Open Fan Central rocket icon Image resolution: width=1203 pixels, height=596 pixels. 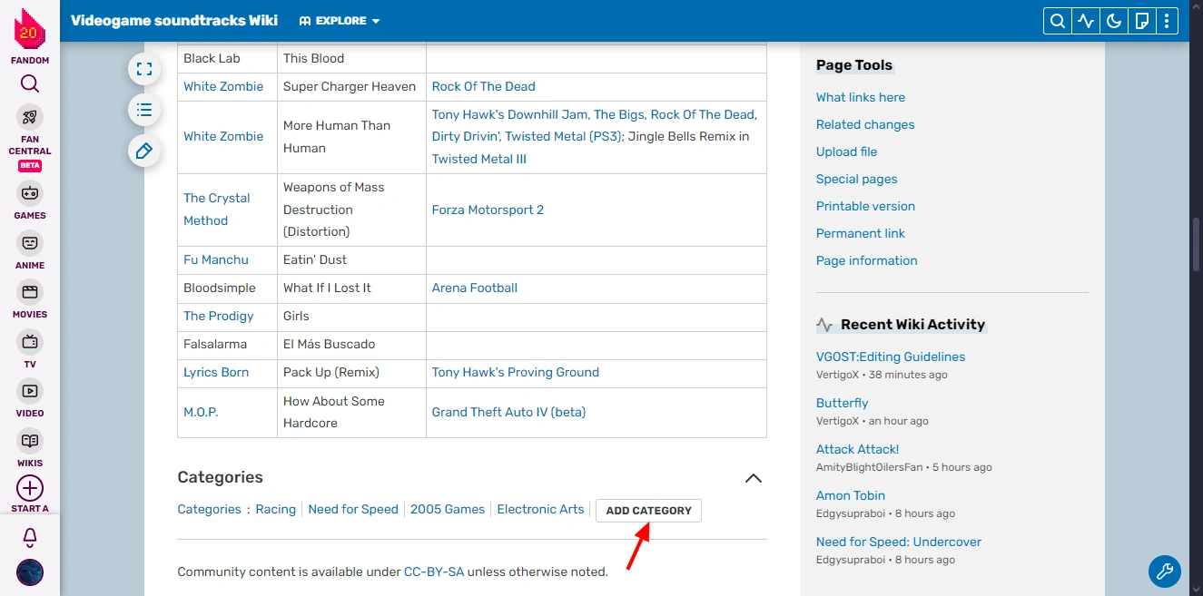coord(30,117)
